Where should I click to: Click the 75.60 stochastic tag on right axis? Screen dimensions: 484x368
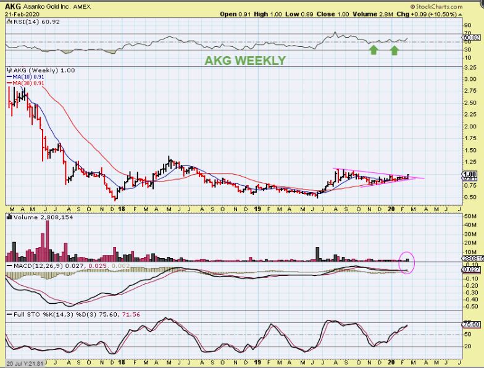pyautogui.click(x=472, y=325)
